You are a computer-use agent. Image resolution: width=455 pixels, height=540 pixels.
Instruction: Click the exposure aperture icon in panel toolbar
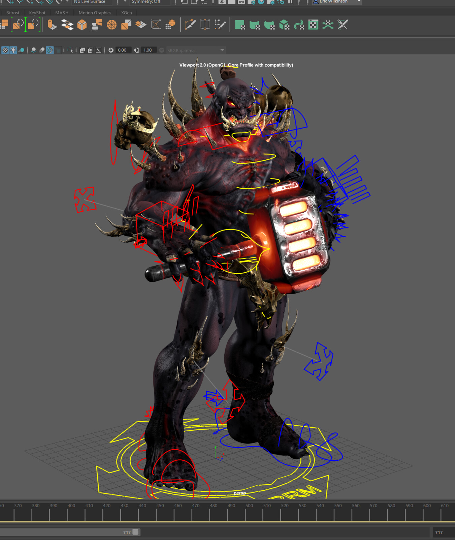111,50
